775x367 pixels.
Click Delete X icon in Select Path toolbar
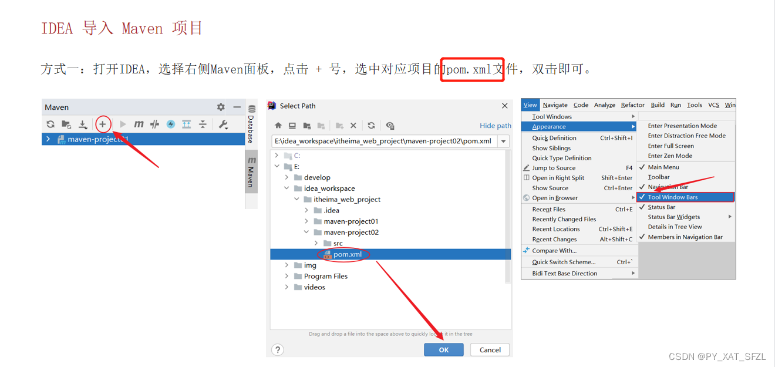[353, 126]
